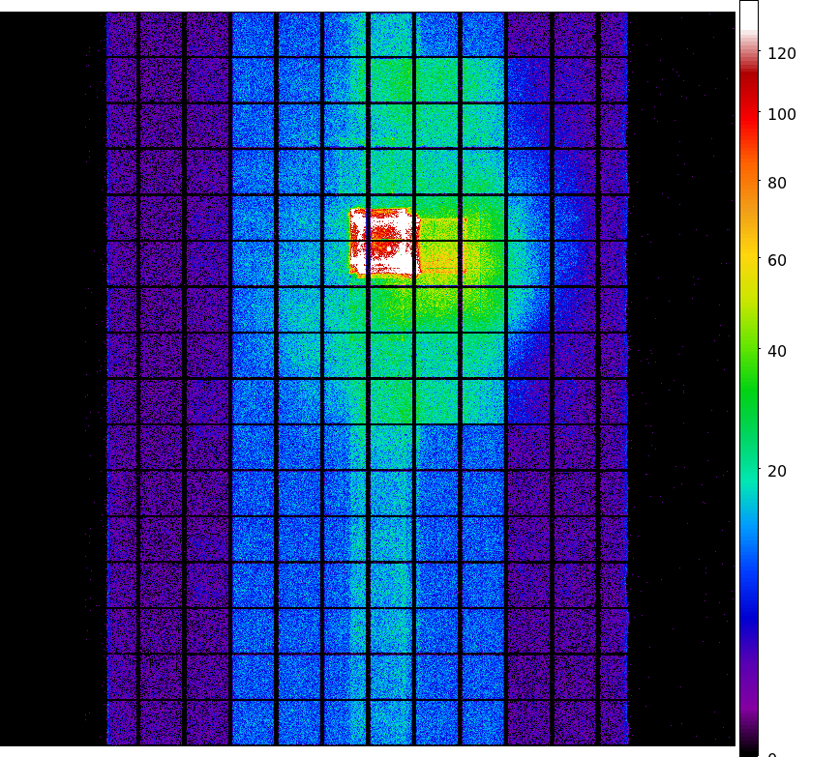
Task: Click the black empty margin right of detector
Action: 680,387
